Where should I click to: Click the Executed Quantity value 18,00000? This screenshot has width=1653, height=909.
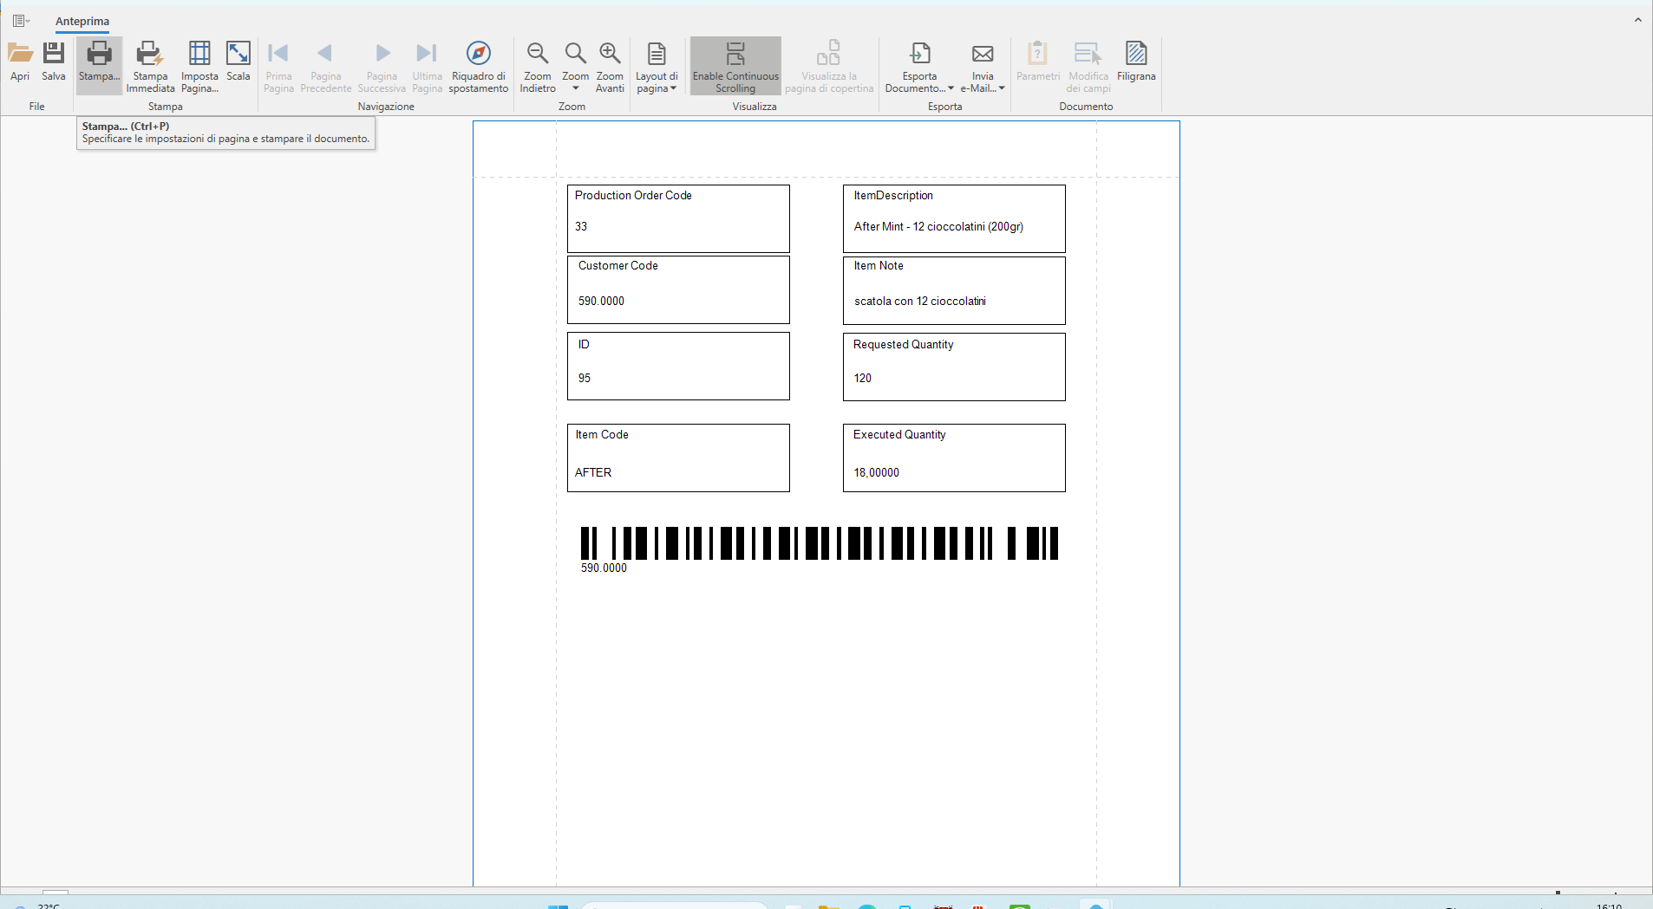click(876, 473)
